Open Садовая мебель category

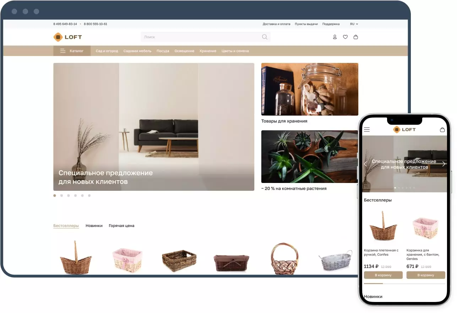pos(137,51)
